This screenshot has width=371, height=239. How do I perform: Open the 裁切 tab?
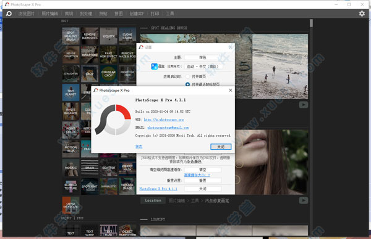coord(69,14)
